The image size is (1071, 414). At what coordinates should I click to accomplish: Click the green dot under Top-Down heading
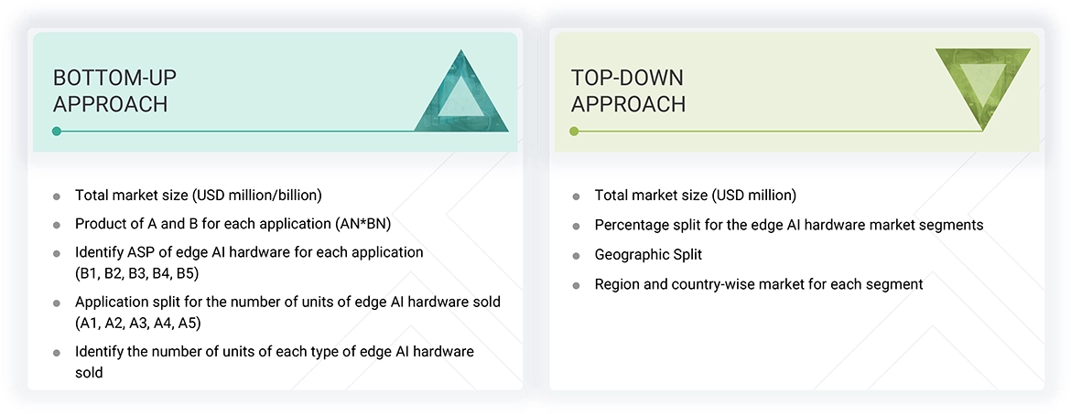tap(575, 132)
